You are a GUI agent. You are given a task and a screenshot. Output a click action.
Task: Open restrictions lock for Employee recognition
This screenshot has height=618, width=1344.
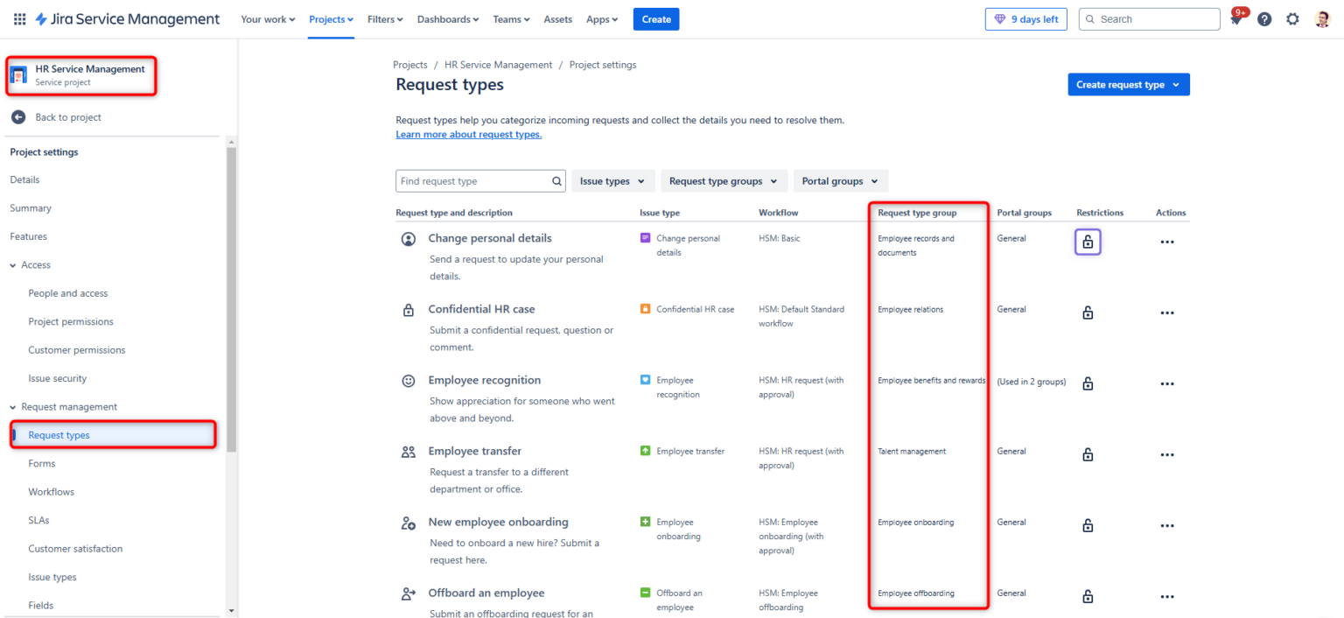(1088, 383)
